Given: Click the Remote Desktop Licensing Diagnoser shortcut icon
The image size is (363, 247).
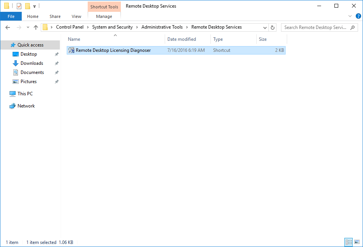Looking at the screenshot, I should click(71, 50).
